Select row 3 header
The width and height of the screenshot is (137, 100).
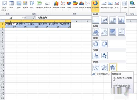click(2, 29)
